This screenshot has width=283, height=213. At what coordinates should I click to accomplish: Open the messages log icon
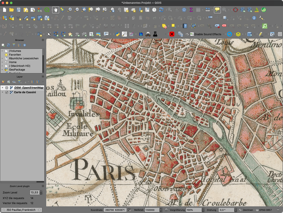point(278,210)
